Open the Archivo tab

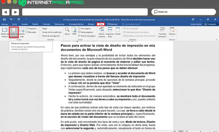[x=4, y=24]
